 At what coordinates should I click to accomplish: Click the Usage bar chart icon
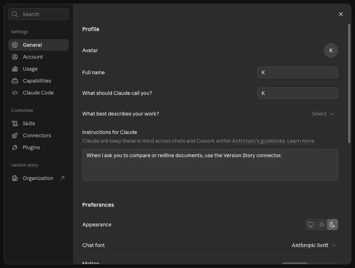coord(15,69)
